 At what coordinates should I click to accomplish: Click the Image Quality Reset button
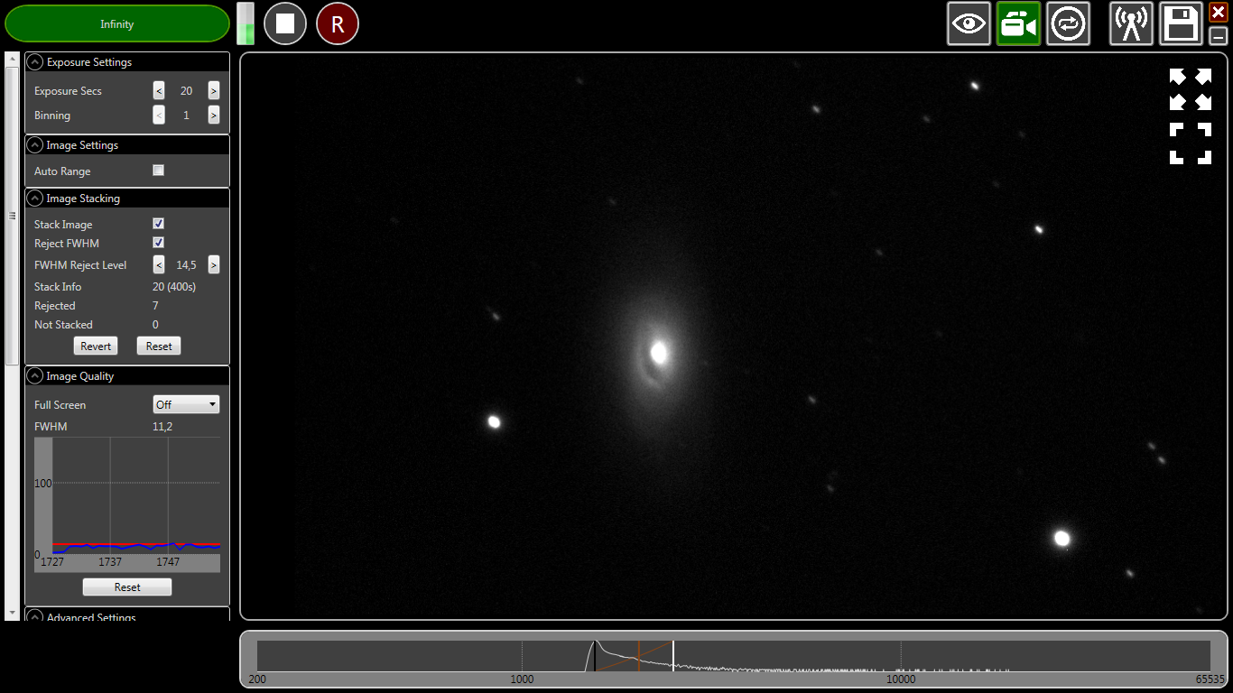[127, 587]
